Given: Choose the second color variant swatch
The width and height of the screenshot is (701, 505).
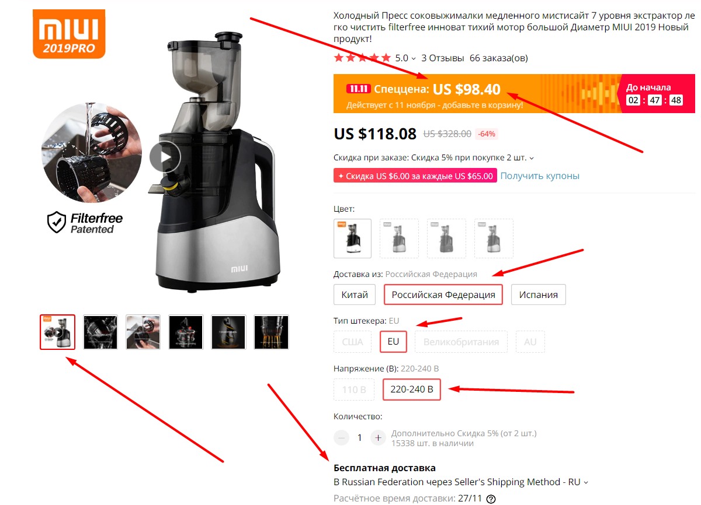Looking at the screenshot, I should coord(399,238).
